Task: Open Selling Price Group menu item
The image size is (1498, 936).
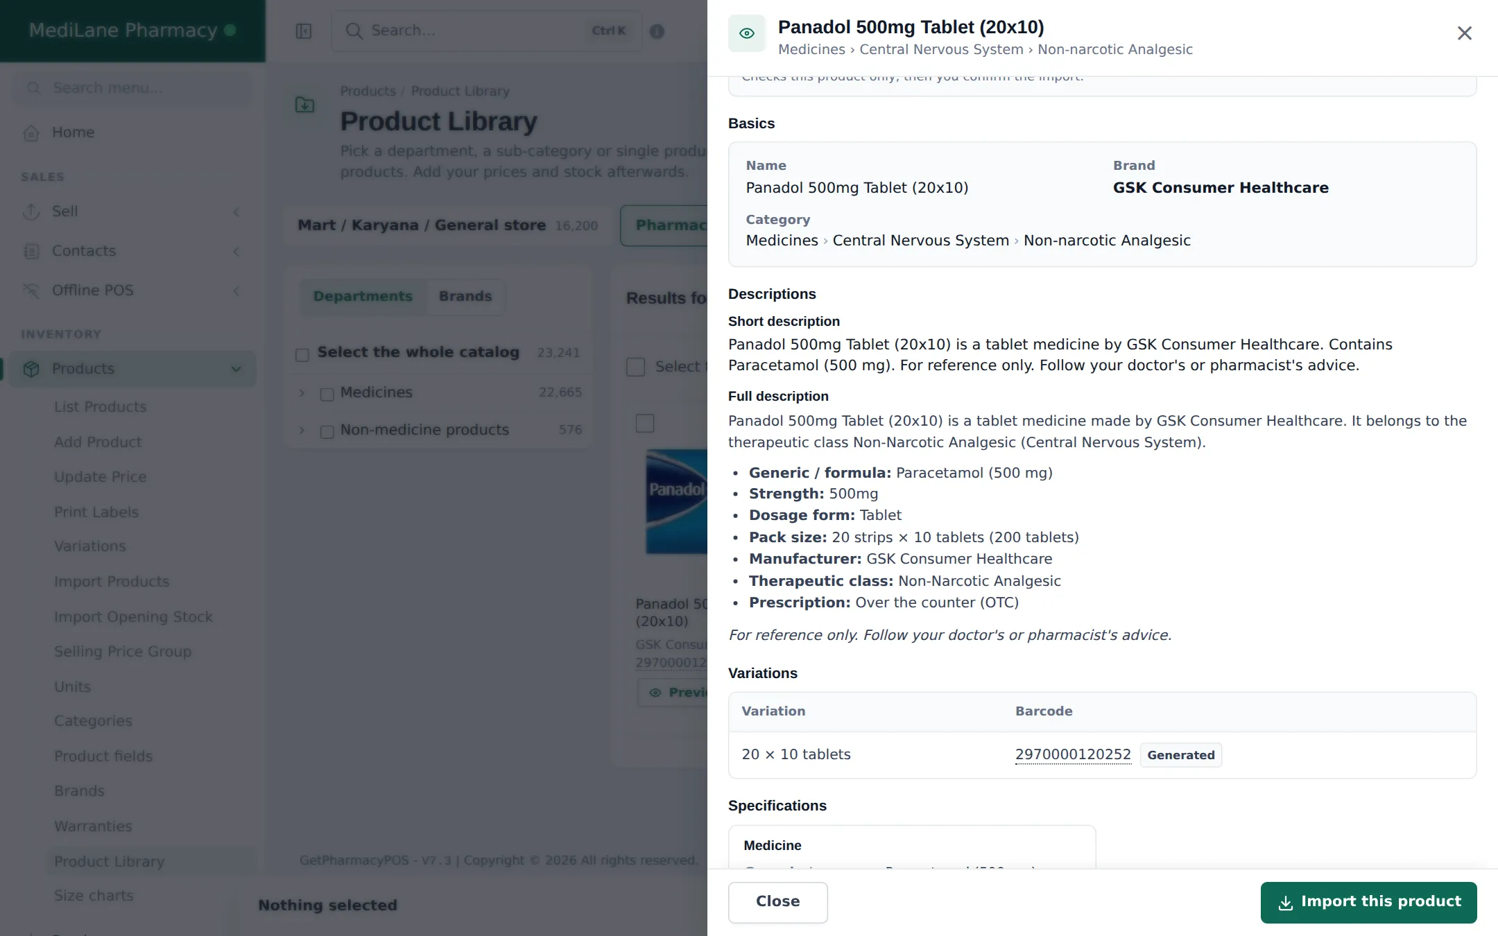Action: point(123,652)
